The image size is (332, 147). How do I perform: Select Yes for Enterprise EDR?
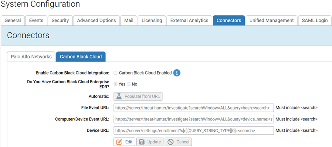115,84
